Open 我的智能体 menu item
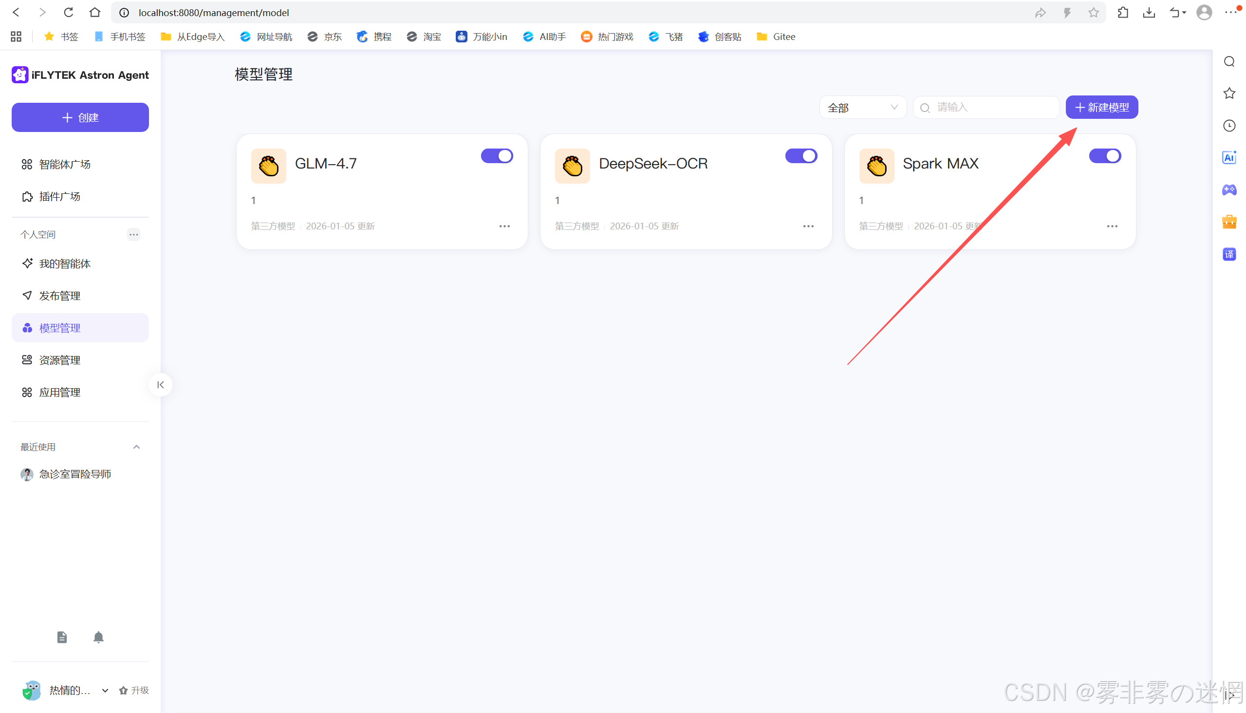The height and width of the screenshot is (713, 1246). (65, 264)
